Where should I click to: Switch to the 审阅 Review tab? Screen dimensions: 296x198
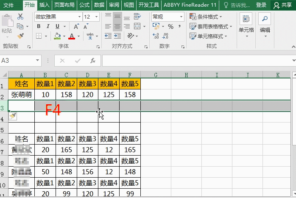[x=114, y=5]
